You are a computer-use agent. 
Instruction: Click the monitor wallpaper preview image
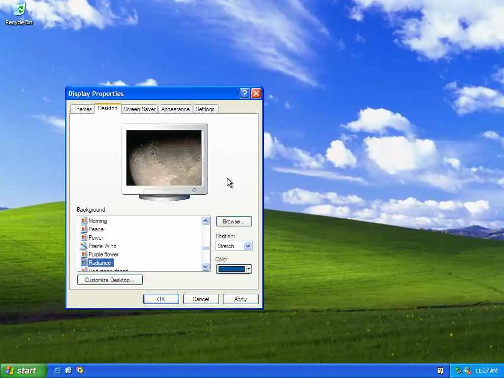[164, 158]
